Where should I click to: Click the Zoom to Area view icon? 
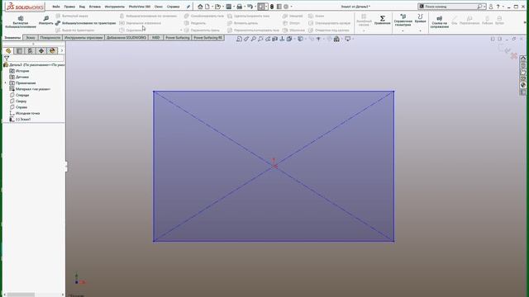260,39
